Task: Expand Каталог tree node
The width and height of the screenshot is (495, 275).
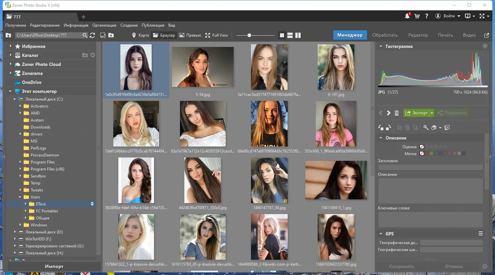Action: tap(10, 55)
